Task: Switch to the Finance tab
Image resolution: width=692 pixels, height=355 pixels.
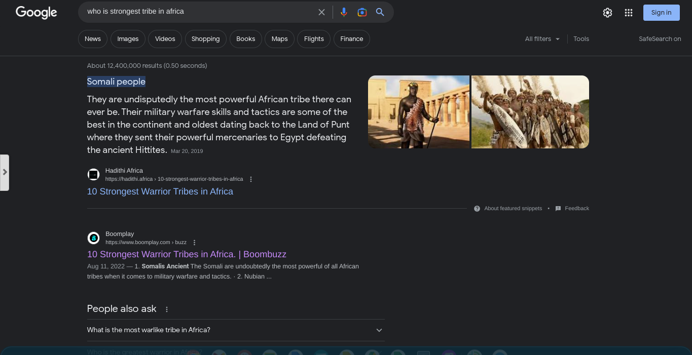Action: tap(352, 39)
